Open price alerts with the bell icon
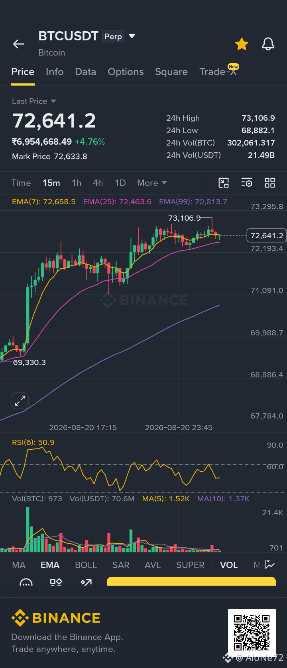 (268, 44)
